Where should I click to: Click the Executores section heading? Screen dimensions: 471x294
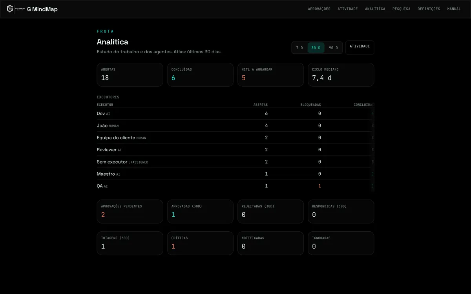pos(108,97)
